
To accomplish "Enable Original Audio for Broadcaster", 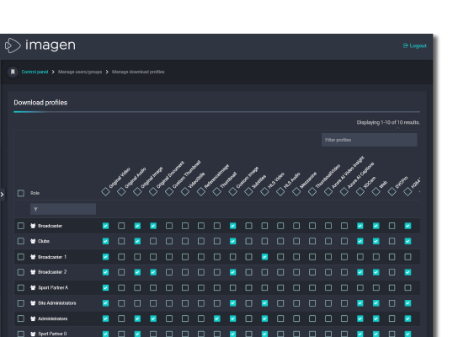I will tap(121, 226).
